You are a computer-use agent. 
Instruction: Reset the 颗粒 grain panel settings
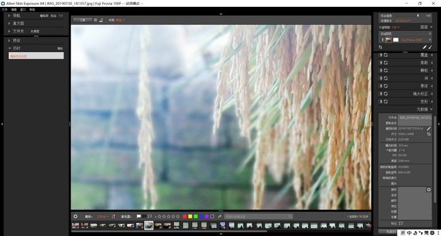[386, 70]
